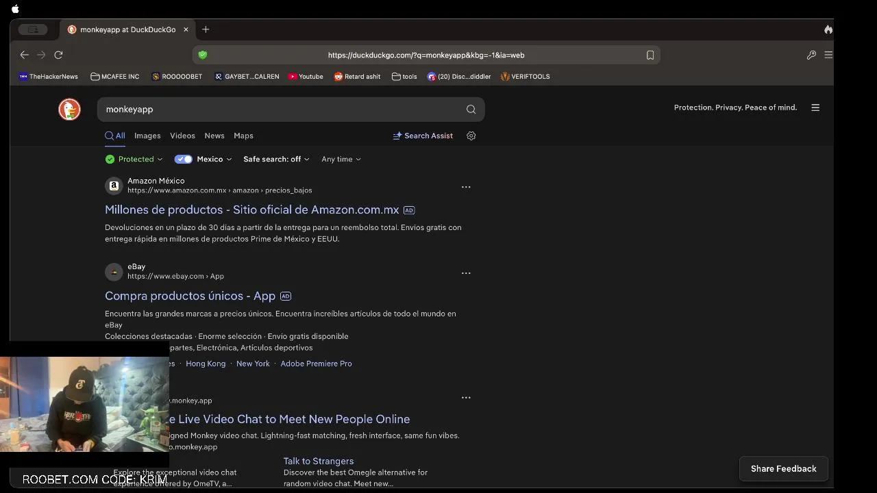Open the Hong Kong sublink
Viewport: 877px width, 493px height.
pyautogui.click(x=206, y=364)
